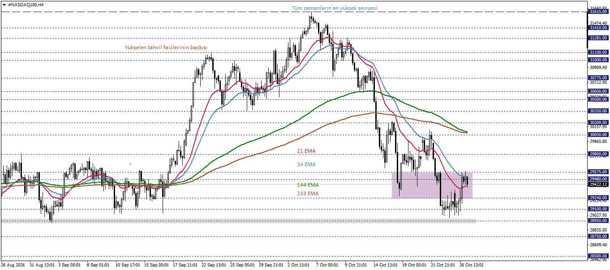
Task: Select the 29575.00 price level tag
Action: [x=598, y=172]
